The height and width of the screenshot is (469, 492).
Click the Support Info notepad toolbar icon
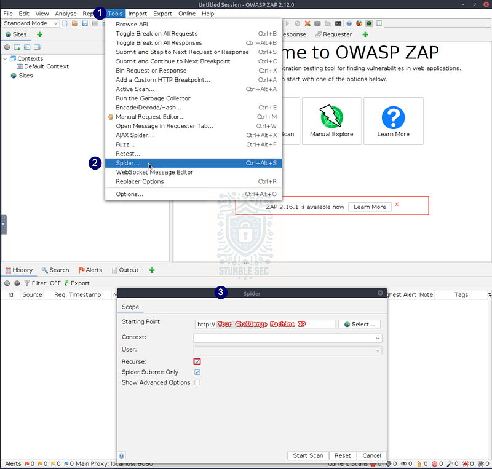(x=379, y=23)
